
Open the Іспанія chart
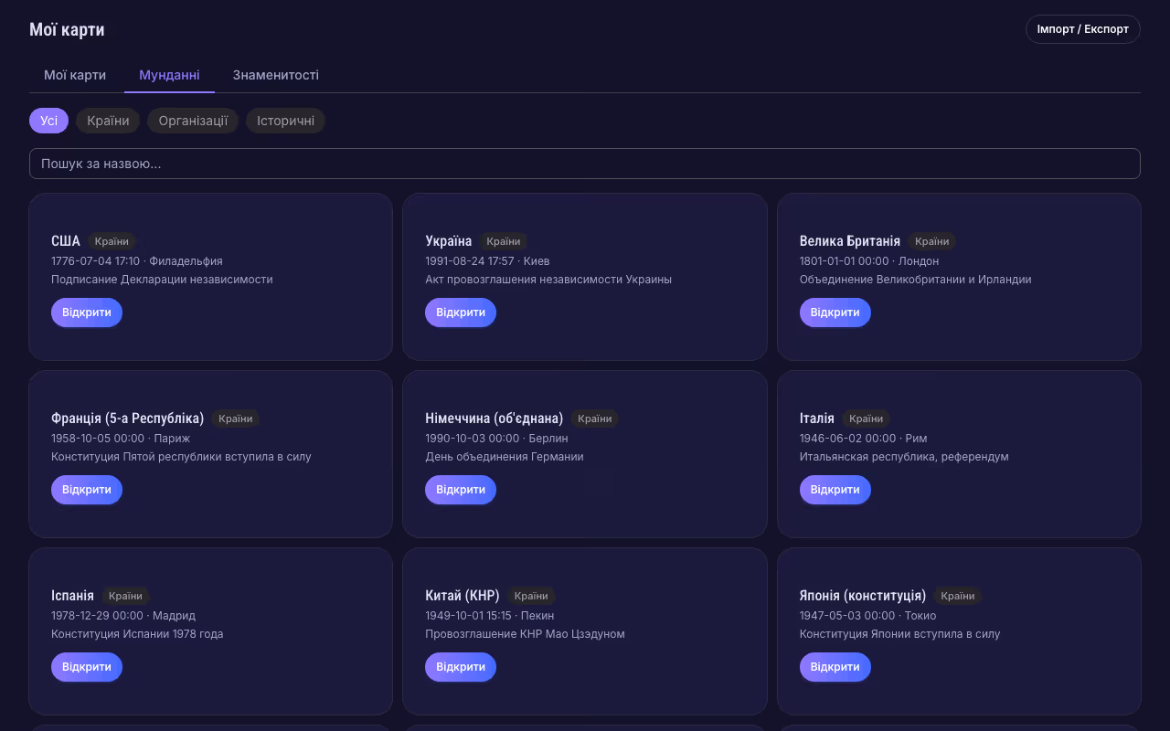click(87, 667)
